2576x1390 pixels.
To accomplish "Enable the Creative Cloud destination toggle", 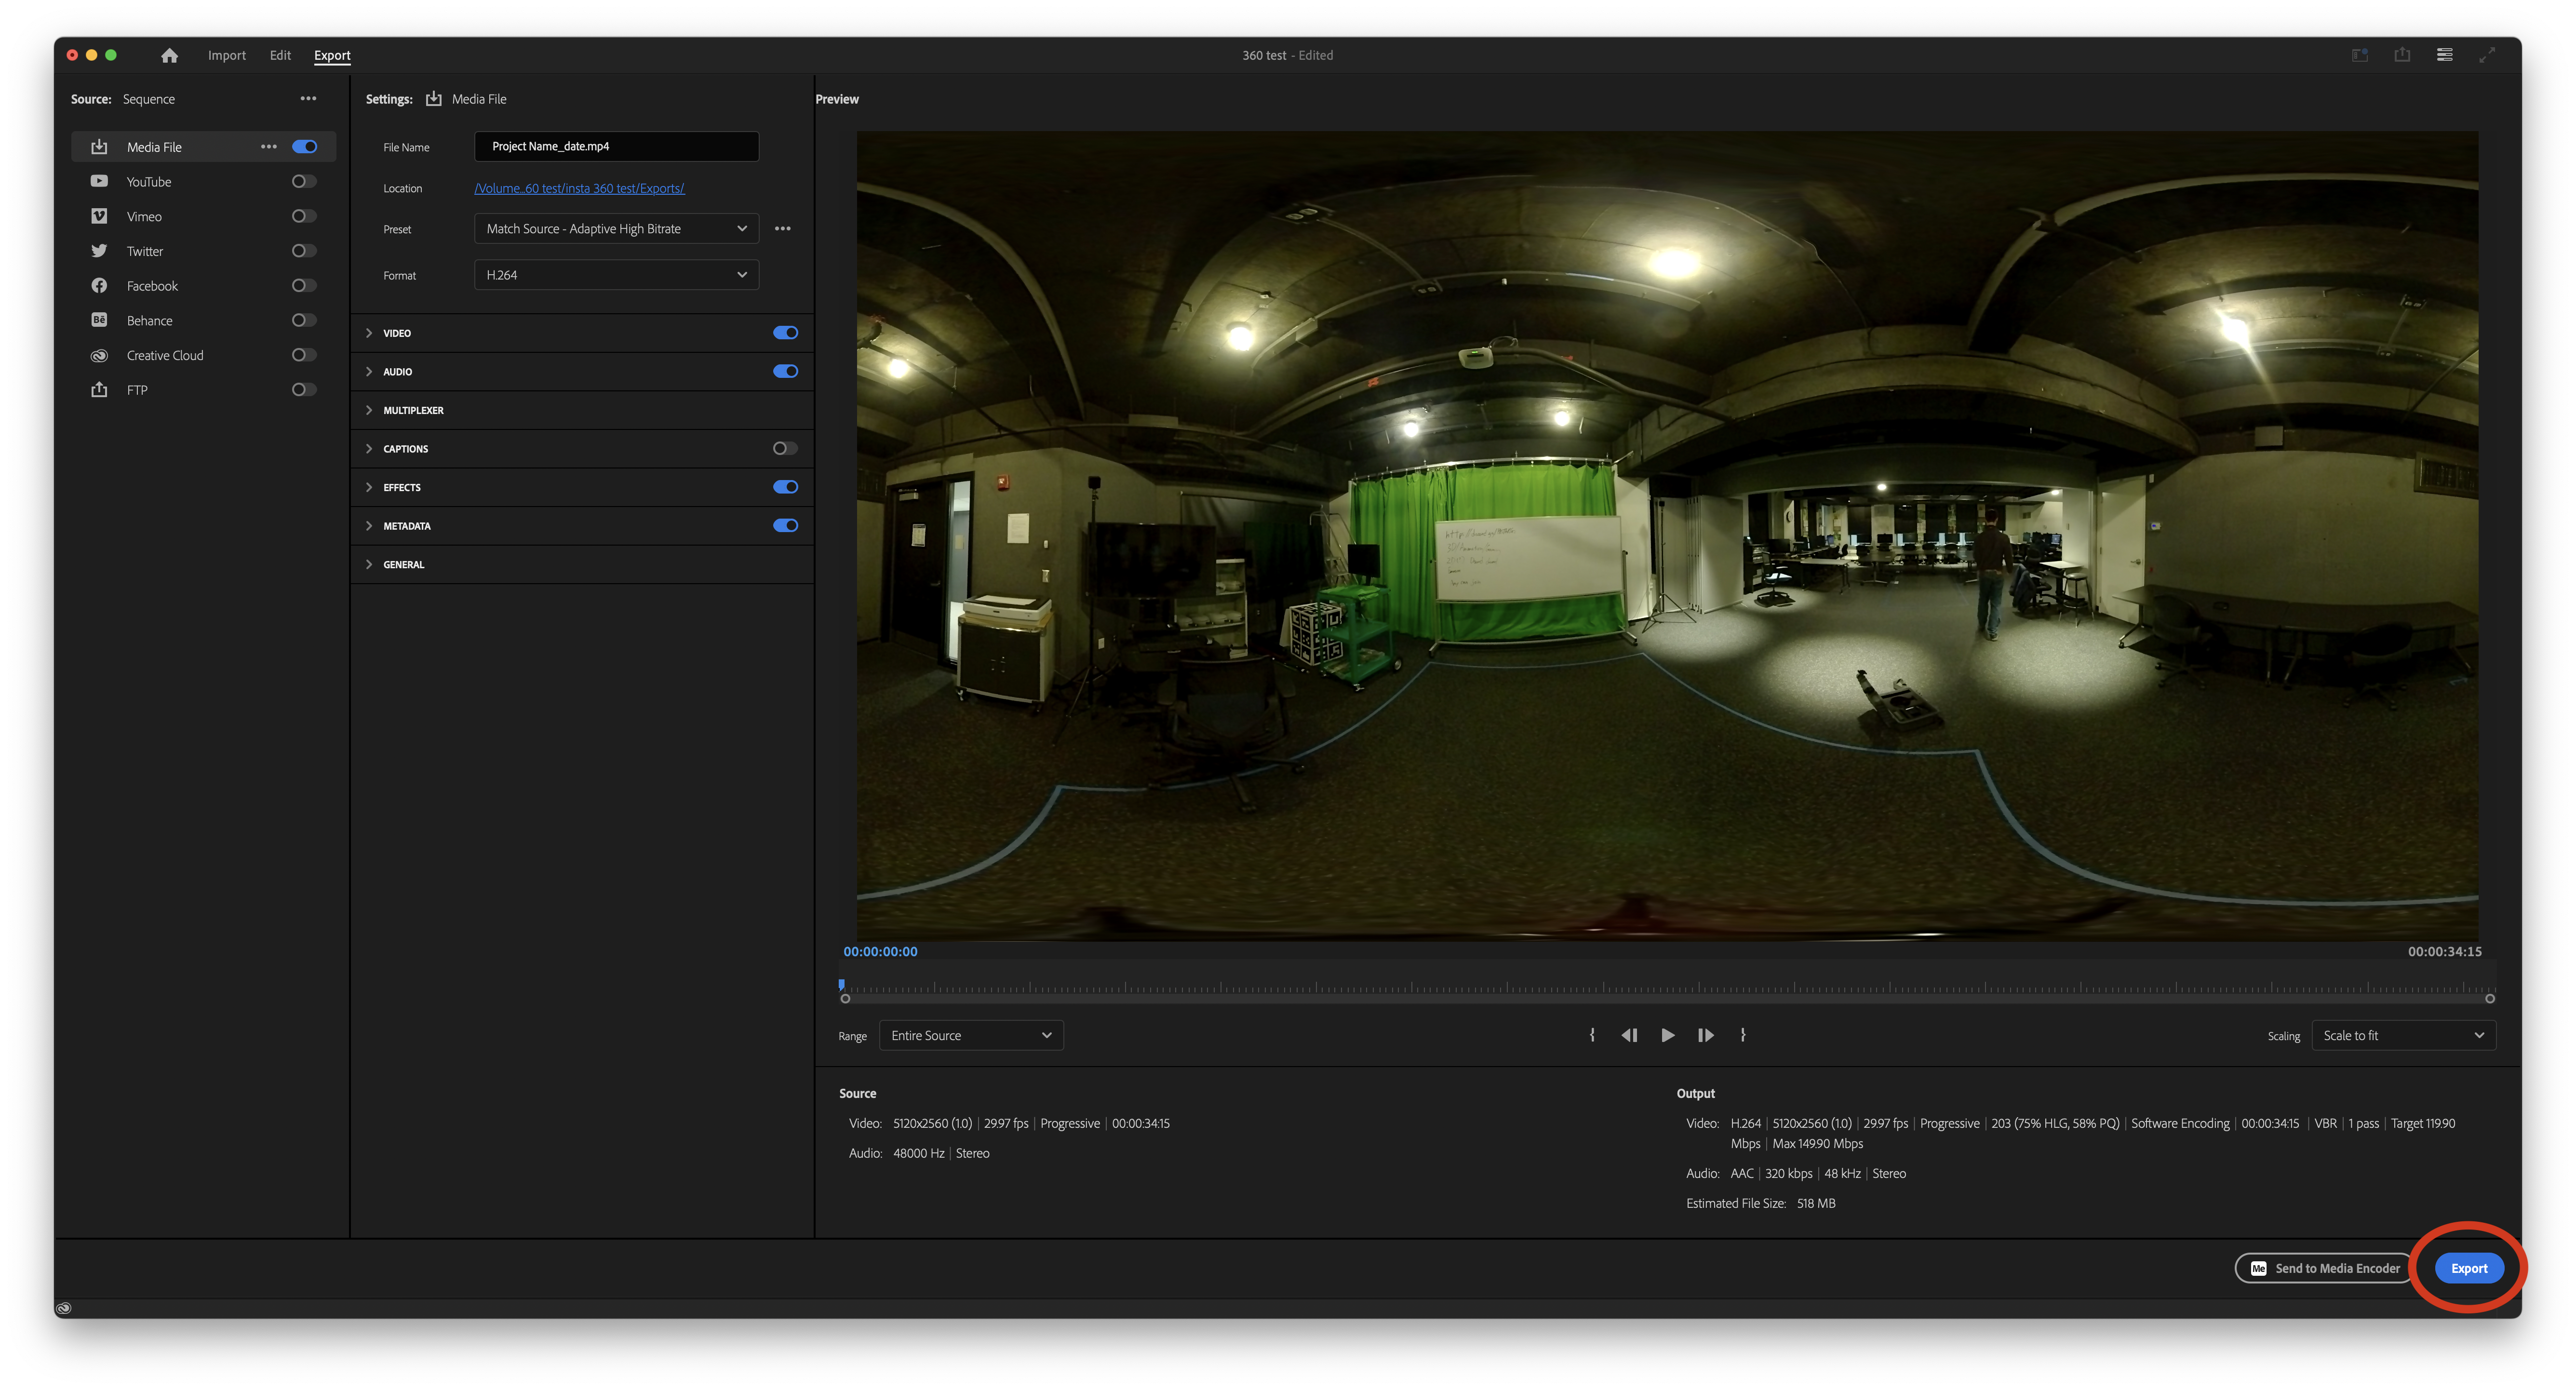I will [x=304, y=355].
